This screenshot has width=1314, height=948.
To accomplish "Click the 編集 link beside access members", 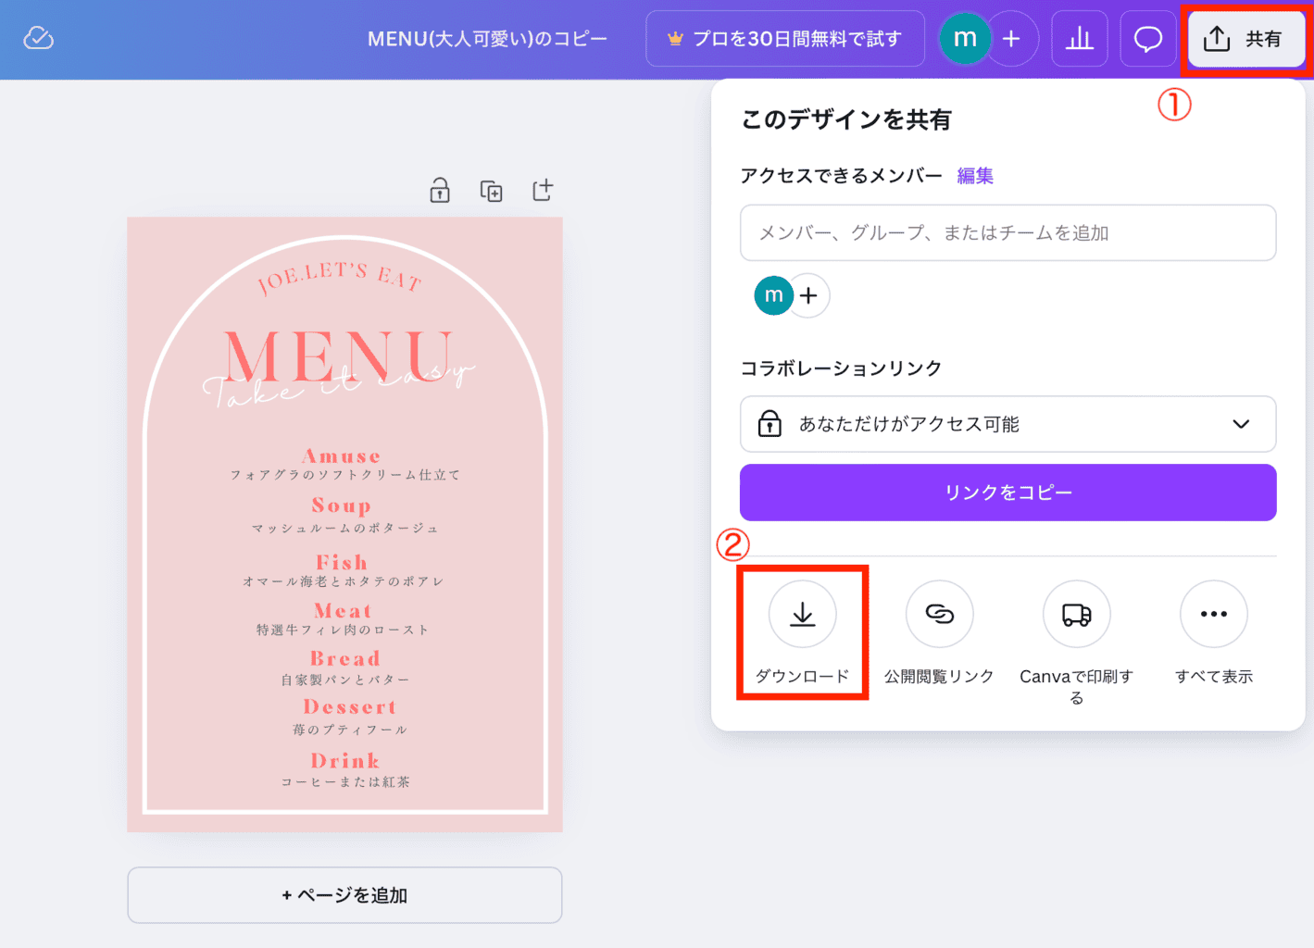I will [x=974, y=176].
